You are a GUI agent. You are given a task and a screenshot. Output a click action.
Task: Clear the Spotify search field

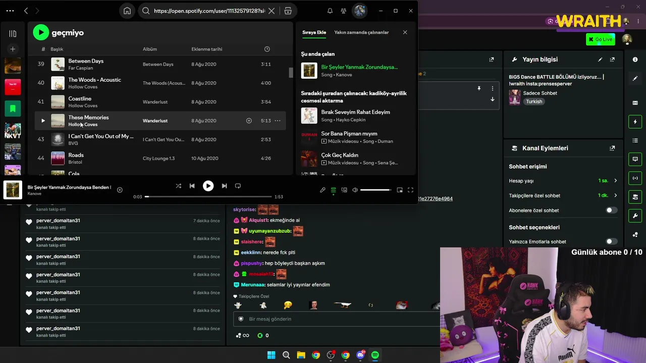click(x=272, y=11)
